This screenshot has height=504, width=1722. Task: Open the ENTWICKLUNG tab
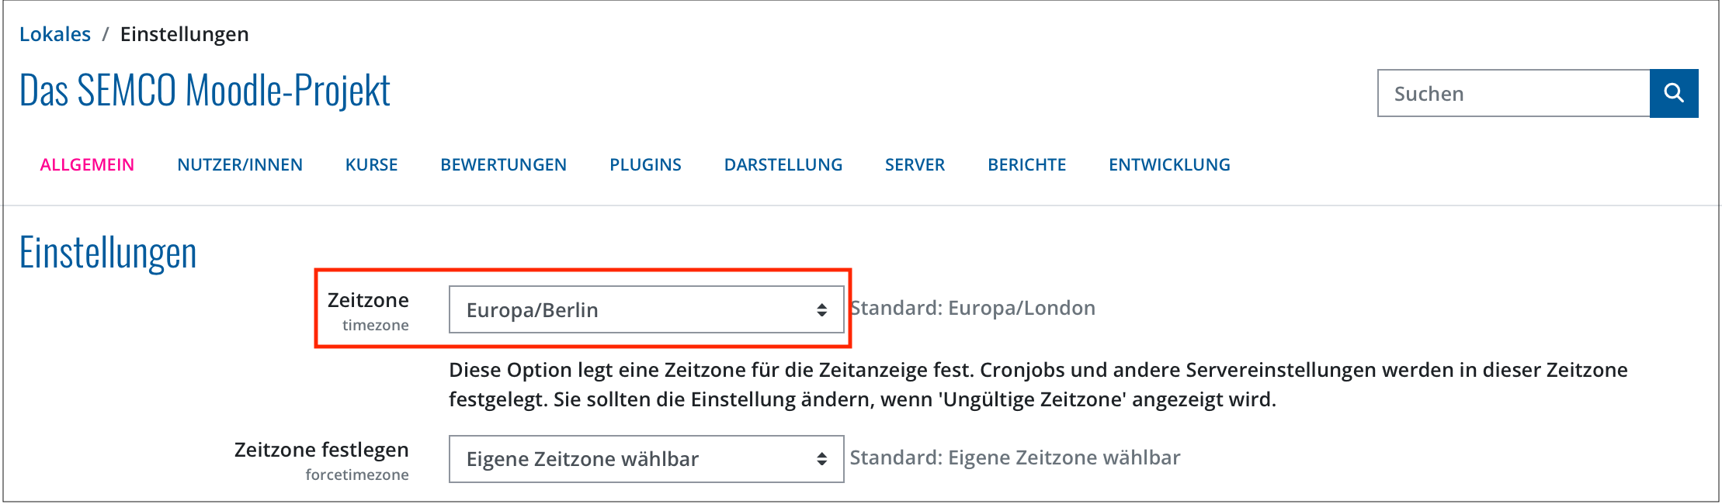coord(1168,164)
